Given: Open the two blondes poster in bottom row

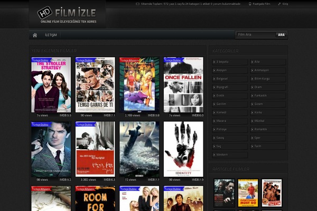Looking at the screenshot, I should coord(139,198).
